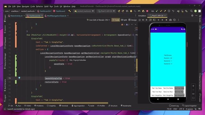Image resolution: width=205 pixels, height=115 pixels.
Task: Tap Tab 1 SingleTop in emulator
Action: pyautogui.click(x=157, y=96)
